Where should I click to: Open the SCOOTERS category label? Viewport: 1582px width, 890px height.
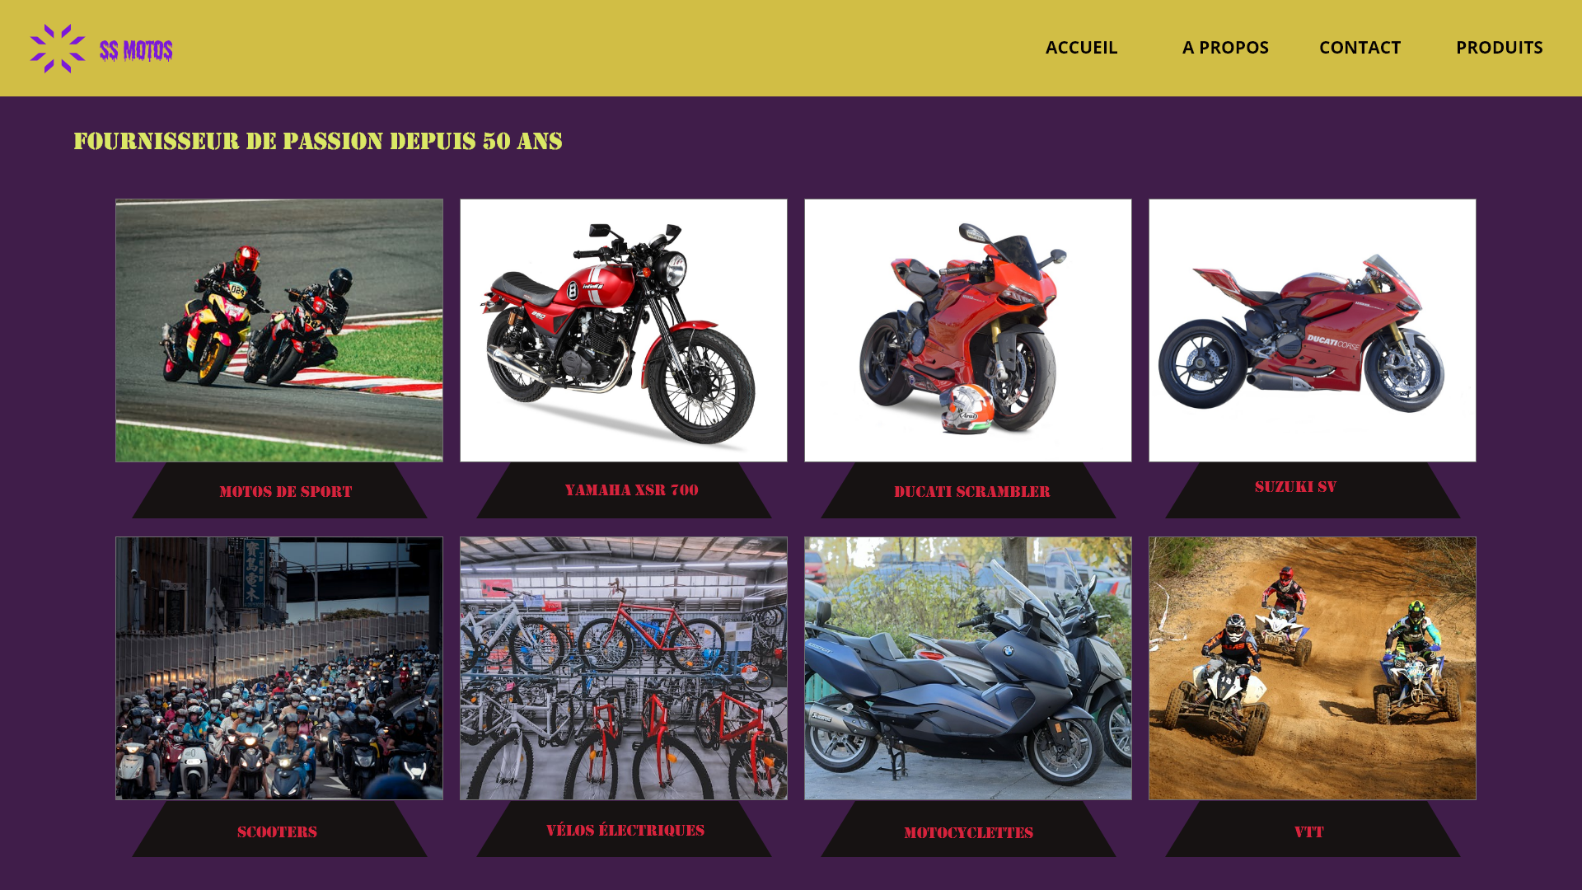(x=277, y=832)
